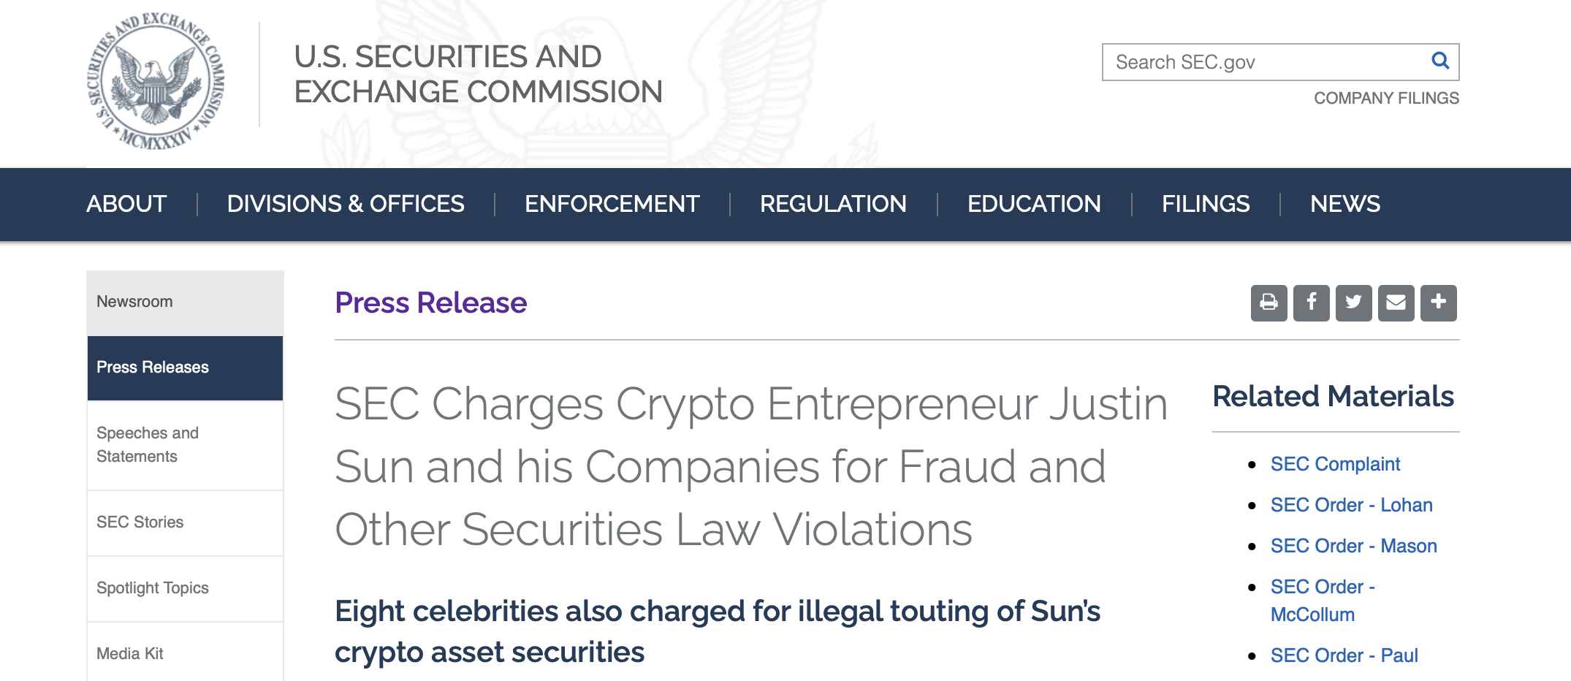This screenshot has height=681, width=1571.
Task: Open SEC Order - Paul link
Action: (1344, 655)
